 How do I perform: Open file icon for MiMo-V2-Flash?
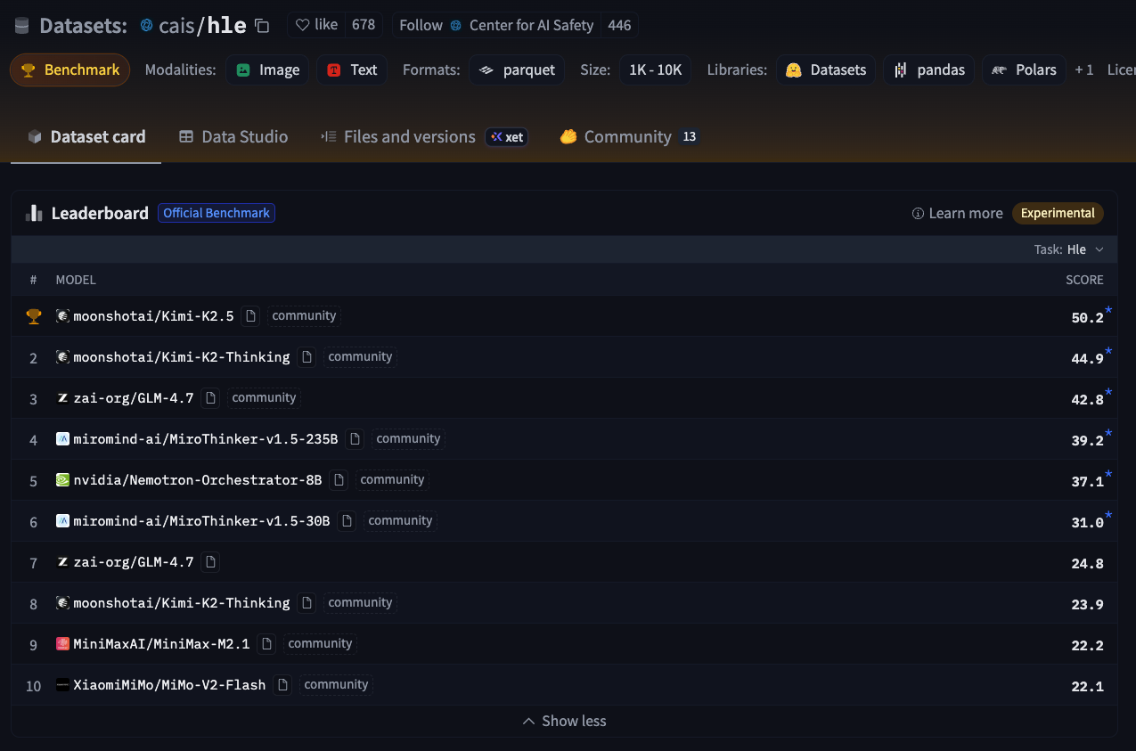coord(282,684)
